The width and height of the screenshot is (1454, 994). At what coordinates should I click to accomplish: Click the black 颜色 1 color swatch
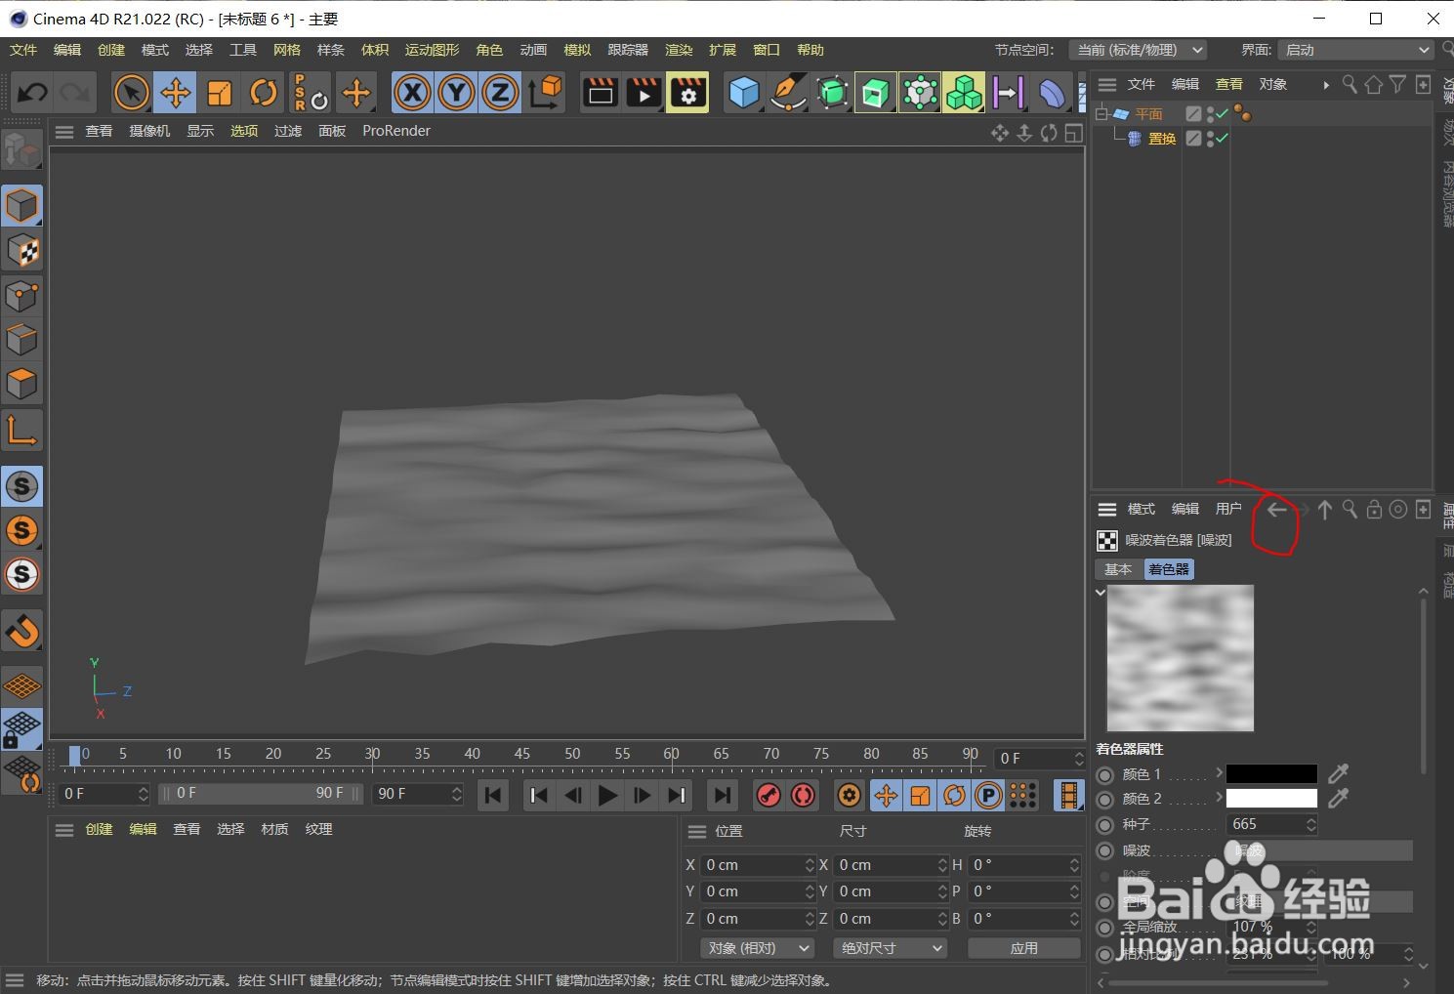coord(1270,773)
